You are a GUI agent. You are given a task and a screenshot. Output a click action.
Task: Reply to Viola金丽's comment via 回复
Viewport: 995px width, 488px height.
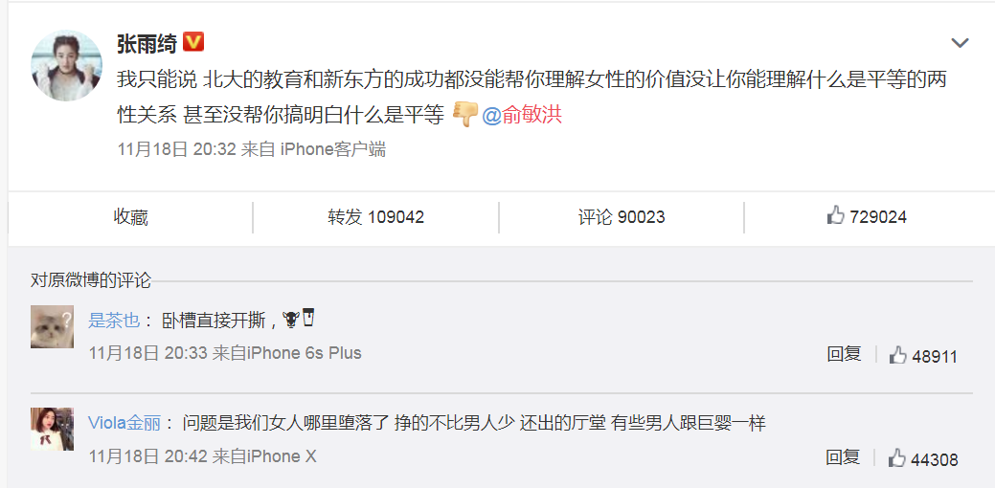coord(844,456)
